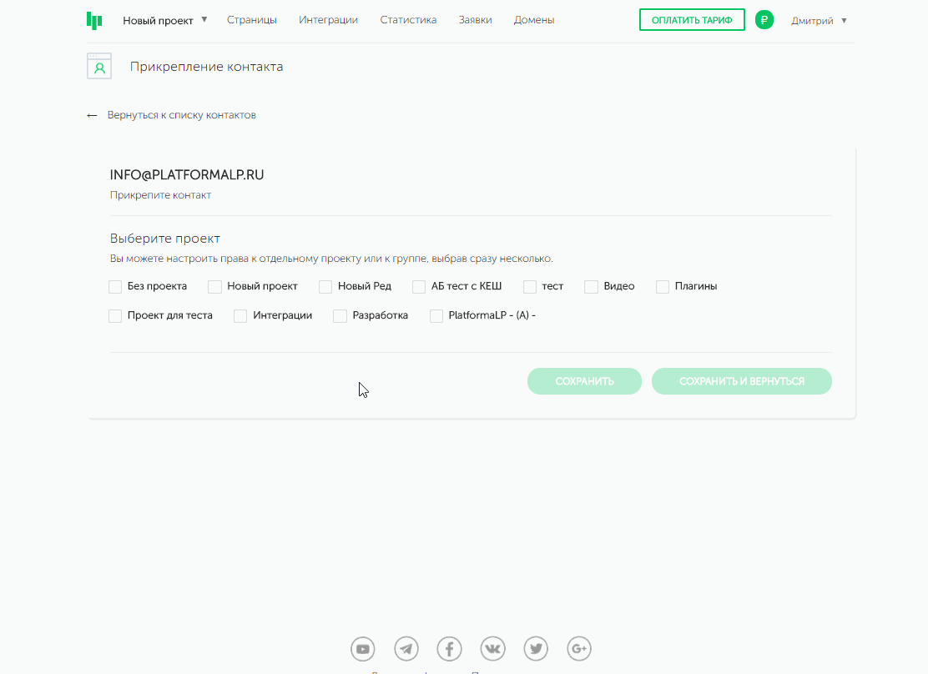Click the green PlatformaLP logo icon
928x674 pixels.
tap(94, 20)
